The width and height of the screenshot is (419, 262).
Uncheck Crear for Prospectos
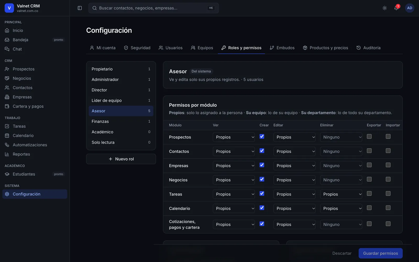(x=262, y=137)
